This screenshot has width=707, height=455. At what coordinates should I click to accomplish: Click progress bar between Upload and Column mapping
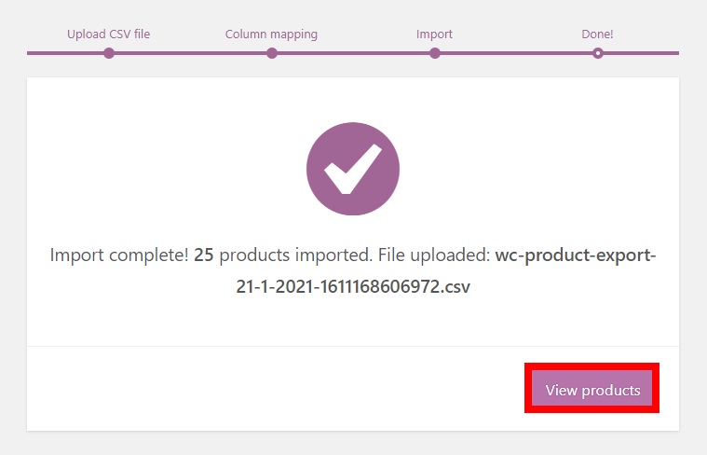[x=190, y=53]
